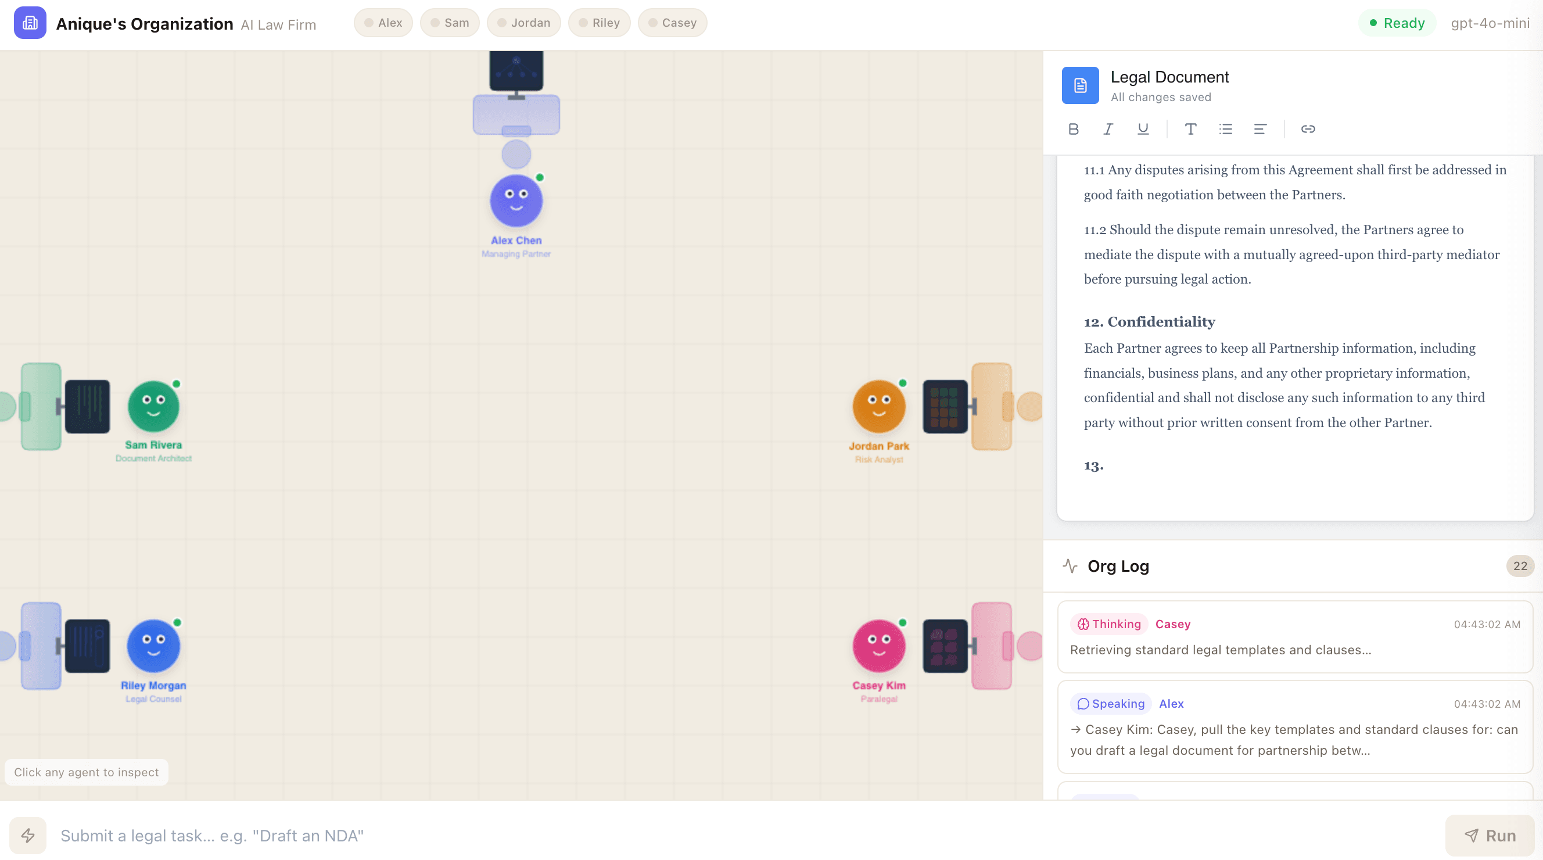Select the Sam agent chip
The width and height of the screenshot is (1543, 860).
(x=450, y=23)
